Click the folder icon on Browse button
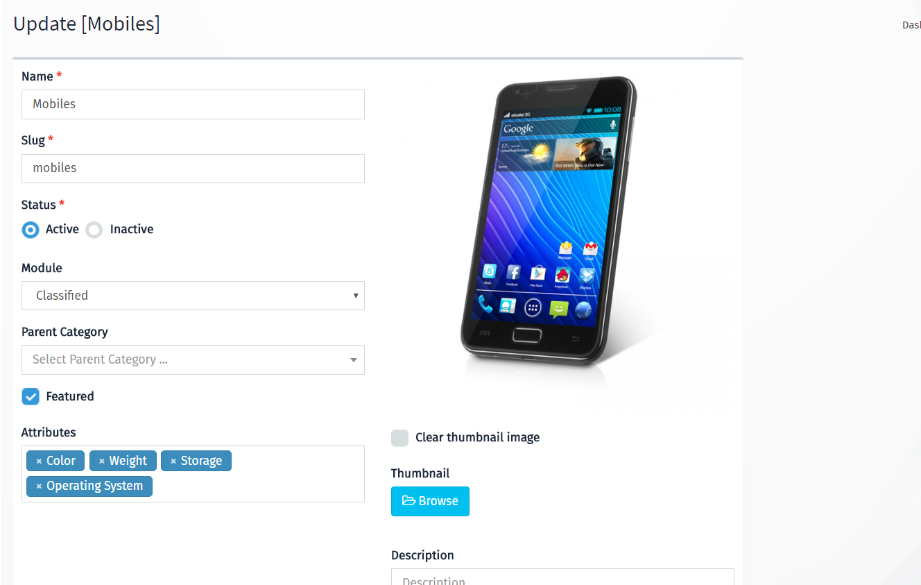Image resolution: width=921 pixels, height=585 pixels. (409, 501)
